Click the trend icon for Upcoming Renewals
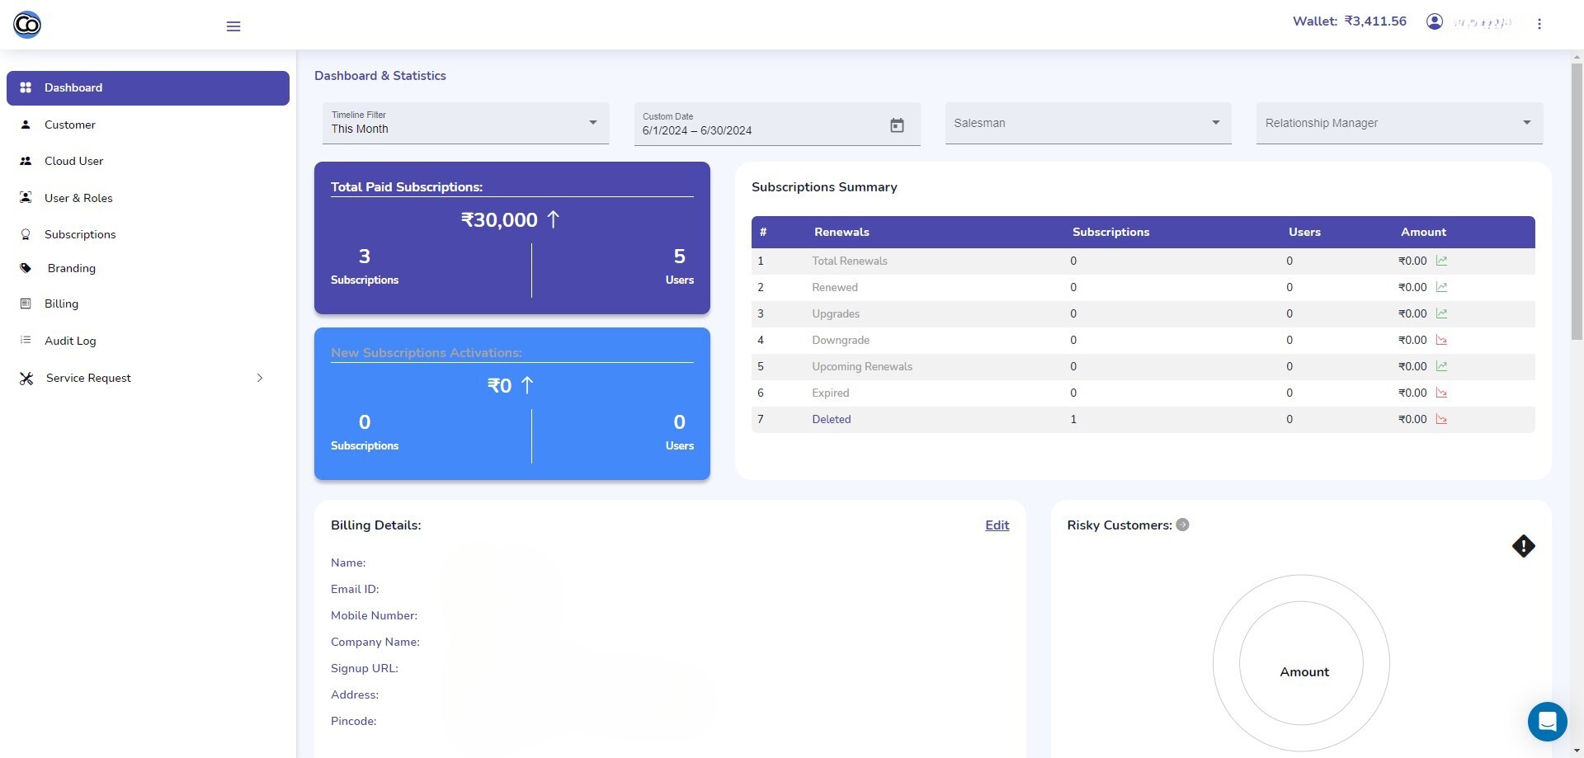Viewport: 1584px width, 758px height. [1441, 366]
